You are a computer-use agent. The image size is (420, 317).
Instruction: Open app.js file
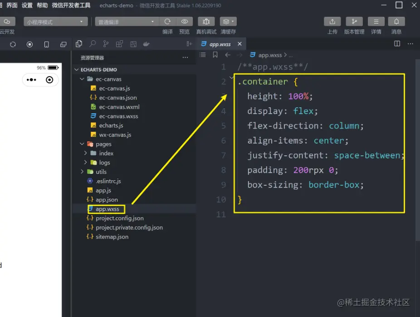pyautogui.click(x=103, y=190)
